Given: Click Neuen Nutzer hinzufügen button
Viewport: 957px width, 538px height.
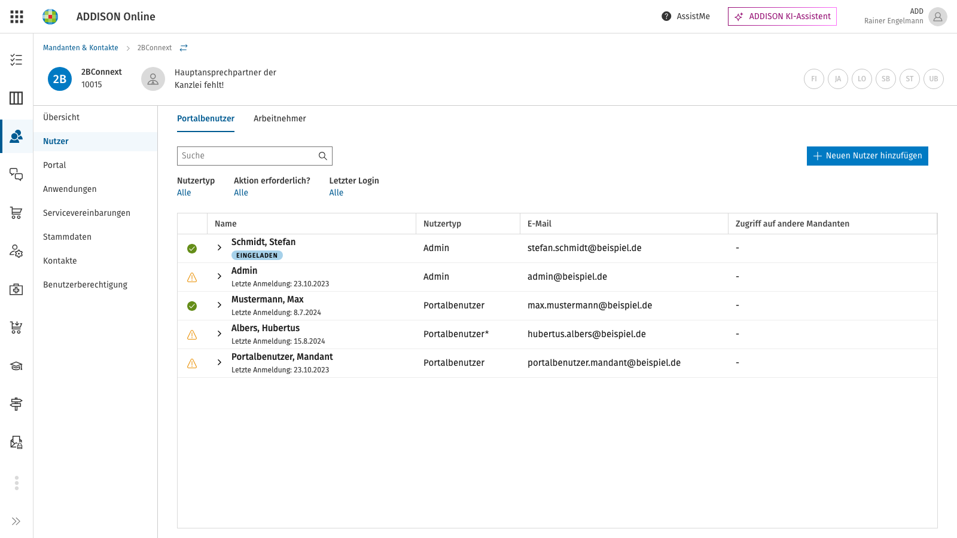Looking at the screenshot, I should 867,156.
